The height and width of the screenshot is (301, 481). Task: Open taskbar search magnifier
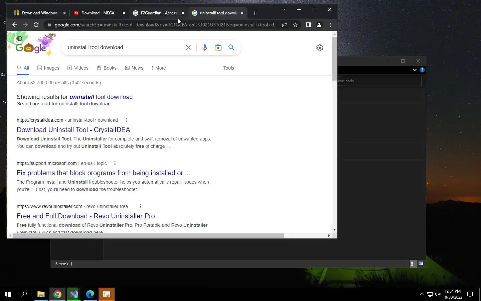coord(24,294)
